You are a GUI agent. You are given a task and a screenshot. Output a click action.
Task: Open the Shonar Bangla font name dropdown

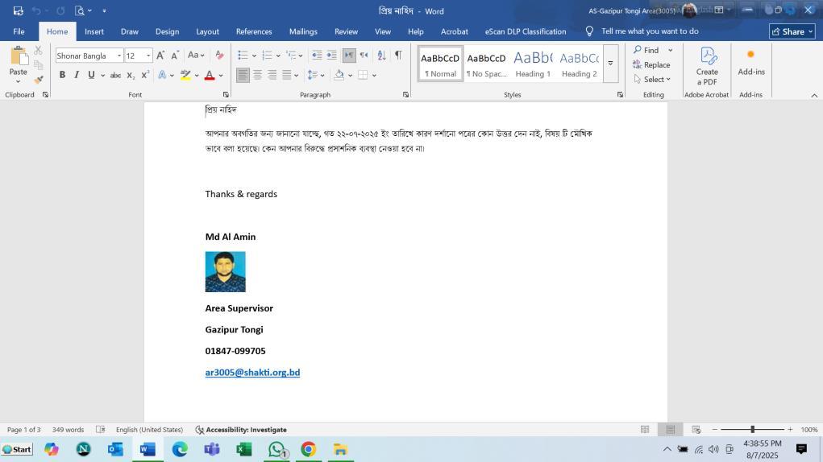(x=119, y=56)
